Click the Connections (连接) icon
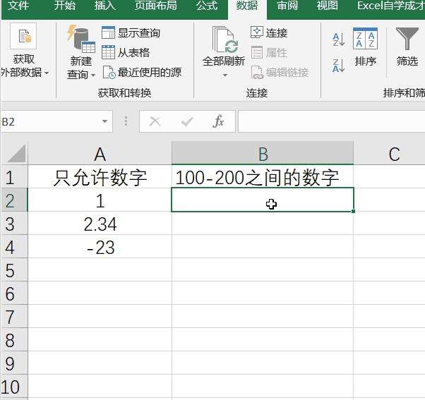 (256, 32)
